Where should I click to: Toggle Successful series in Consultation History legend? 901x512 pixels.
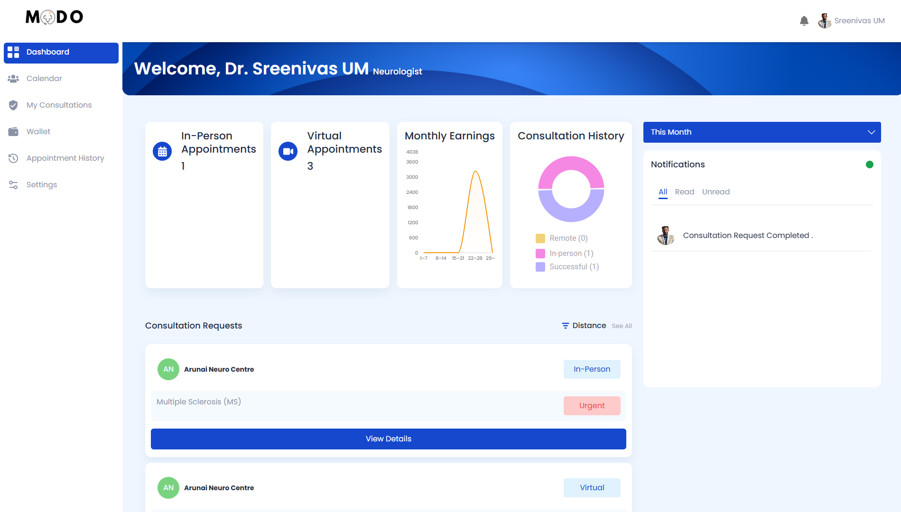[540, 267]
